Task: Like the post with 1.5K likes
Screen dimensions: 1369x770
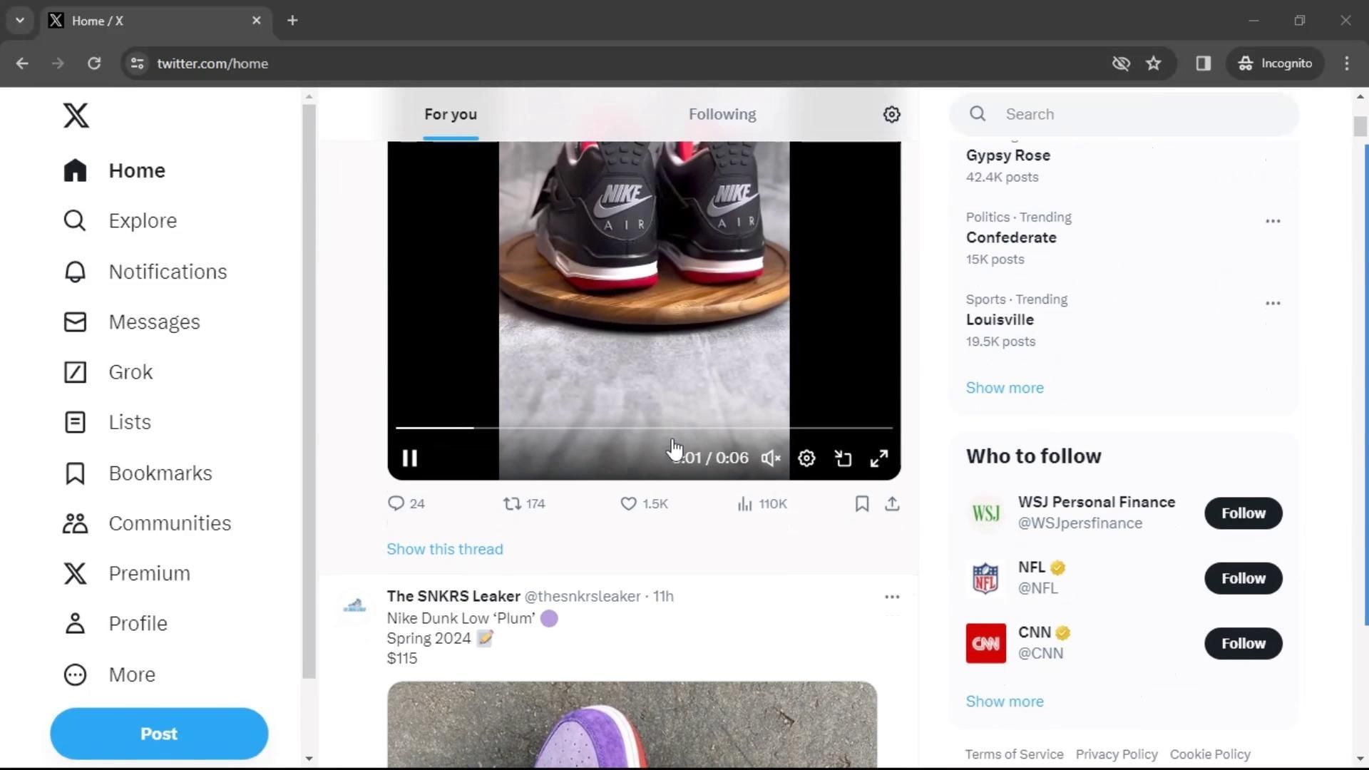Action: 628,504
